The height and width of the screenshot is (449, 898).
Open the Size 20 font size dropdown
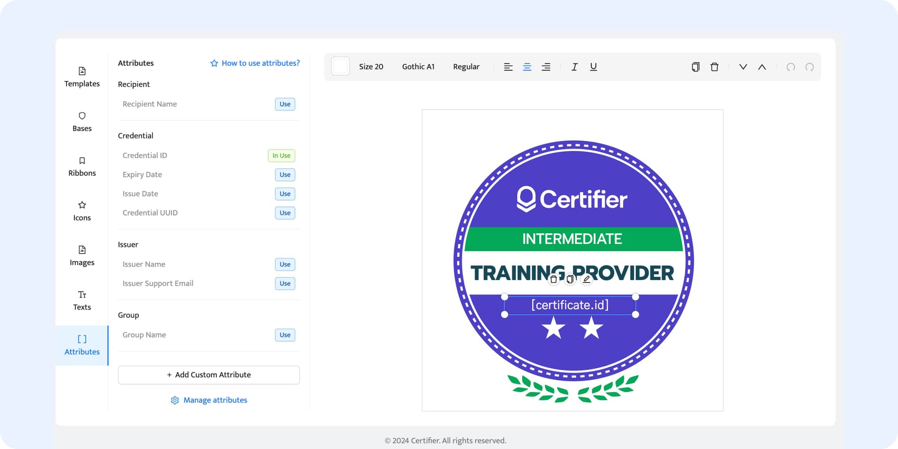[371, 67]
